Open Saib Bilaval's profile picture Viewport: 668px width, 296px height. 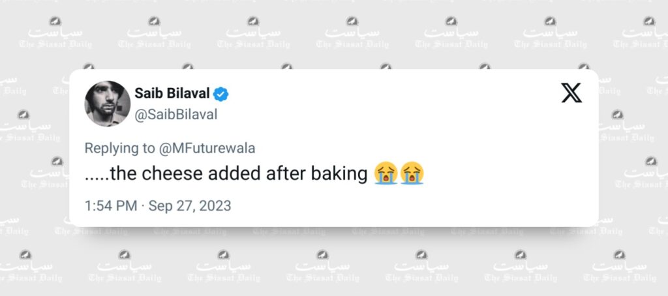[x=107, y=103]
